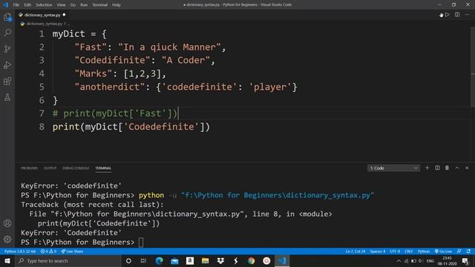Screen dimensions: 475x267
Task: Open Mail app from the taskbar
Action: (x=174, y=260)
